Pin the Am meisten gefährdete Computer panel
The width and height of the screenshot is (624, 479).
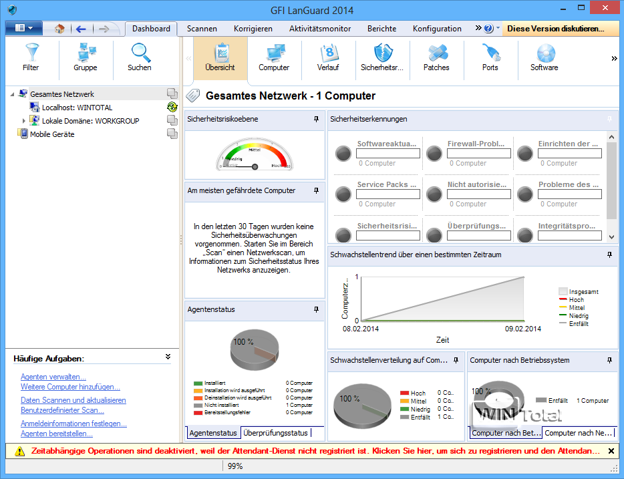pos(317,190)
